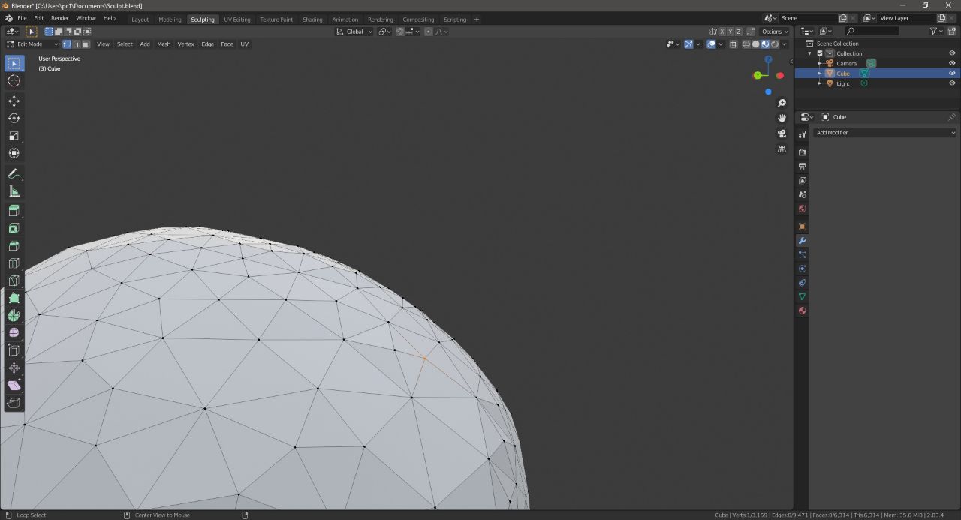The width and height of the screenshot is (961, 520).
Task: Open Physics properties tab
Action: click(x=802, y=269)
